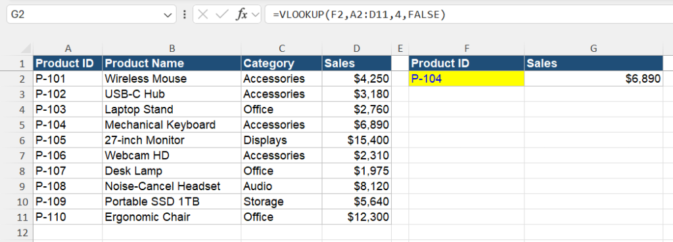This screenshot has height=242, width=673.
Task: Select sales value $15,400
Action: click(357, 140)
